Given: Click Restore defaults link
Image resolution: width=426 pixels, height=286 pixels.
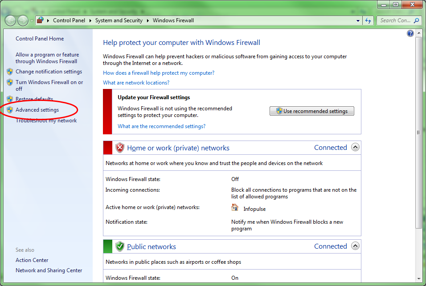Looking at the screenshot, I should (x=34, y=99).
